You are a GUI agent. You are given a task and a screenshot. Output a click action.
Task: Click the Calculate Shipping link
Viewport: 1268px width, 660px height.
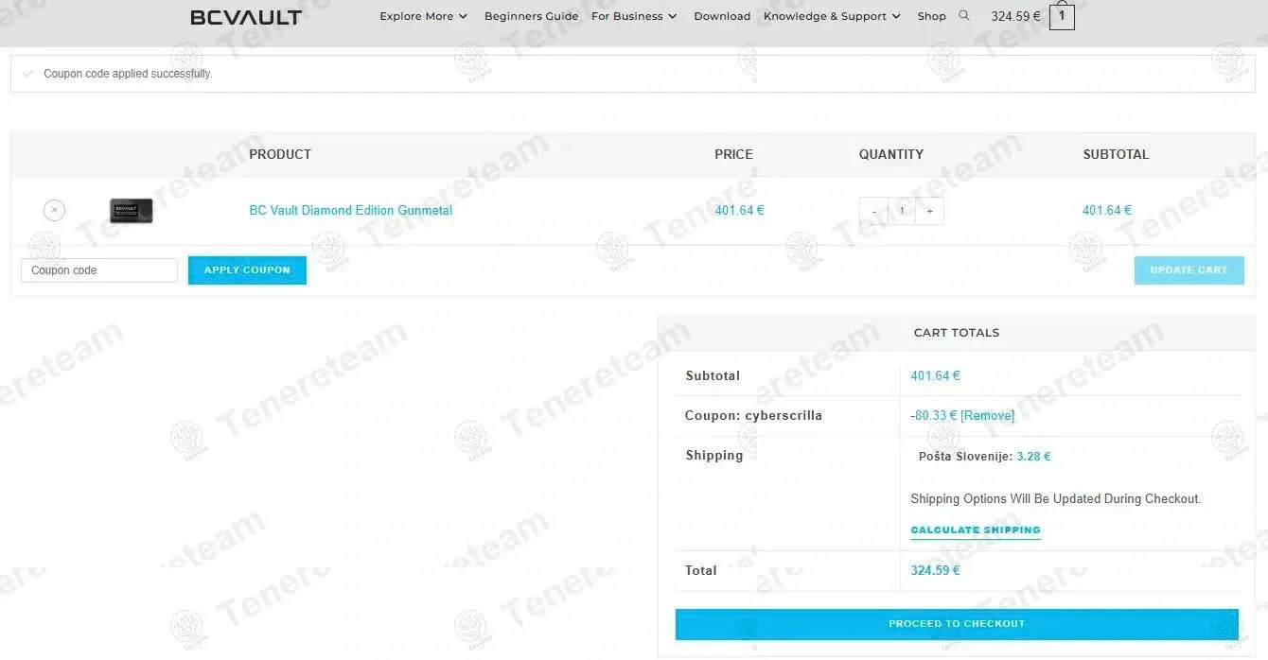(976, 530)
